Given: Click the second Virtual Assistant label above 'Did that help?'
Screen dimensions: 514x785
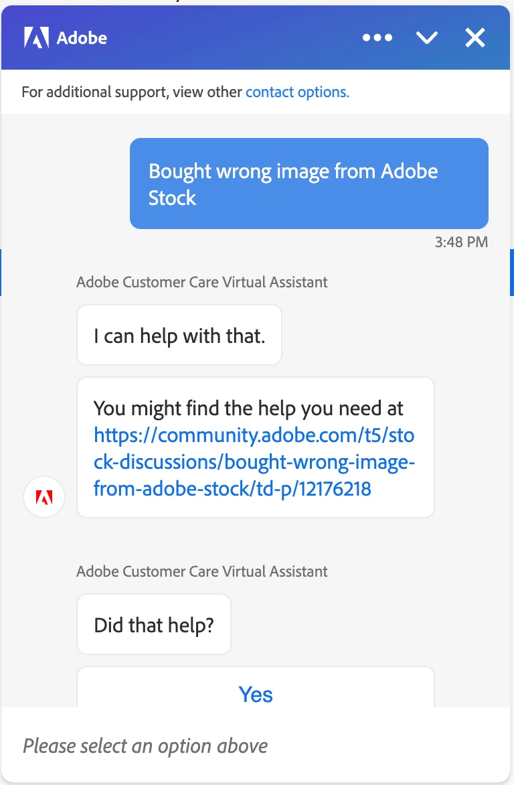Looking at the screenshot, I should tap(202, 571).
